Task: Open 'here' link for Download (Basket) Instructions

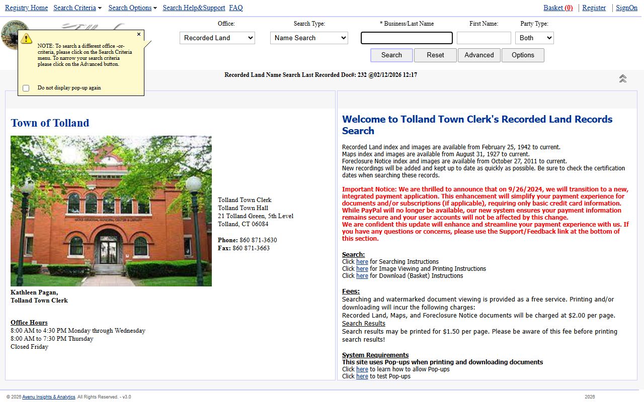Action: (x=362, y=276)
